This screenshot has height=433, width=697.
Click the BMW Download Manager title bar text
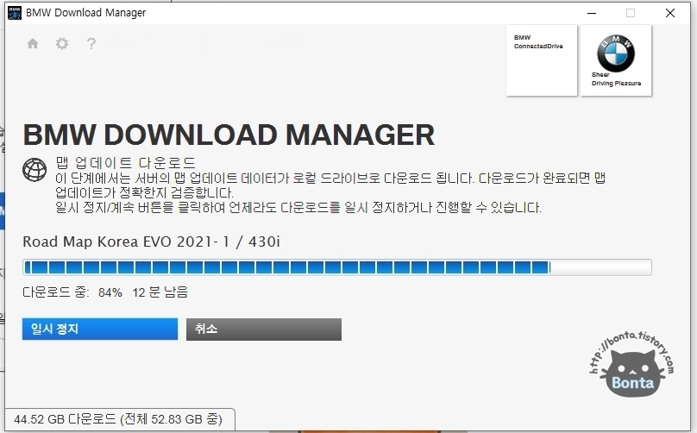click(85, 13)
